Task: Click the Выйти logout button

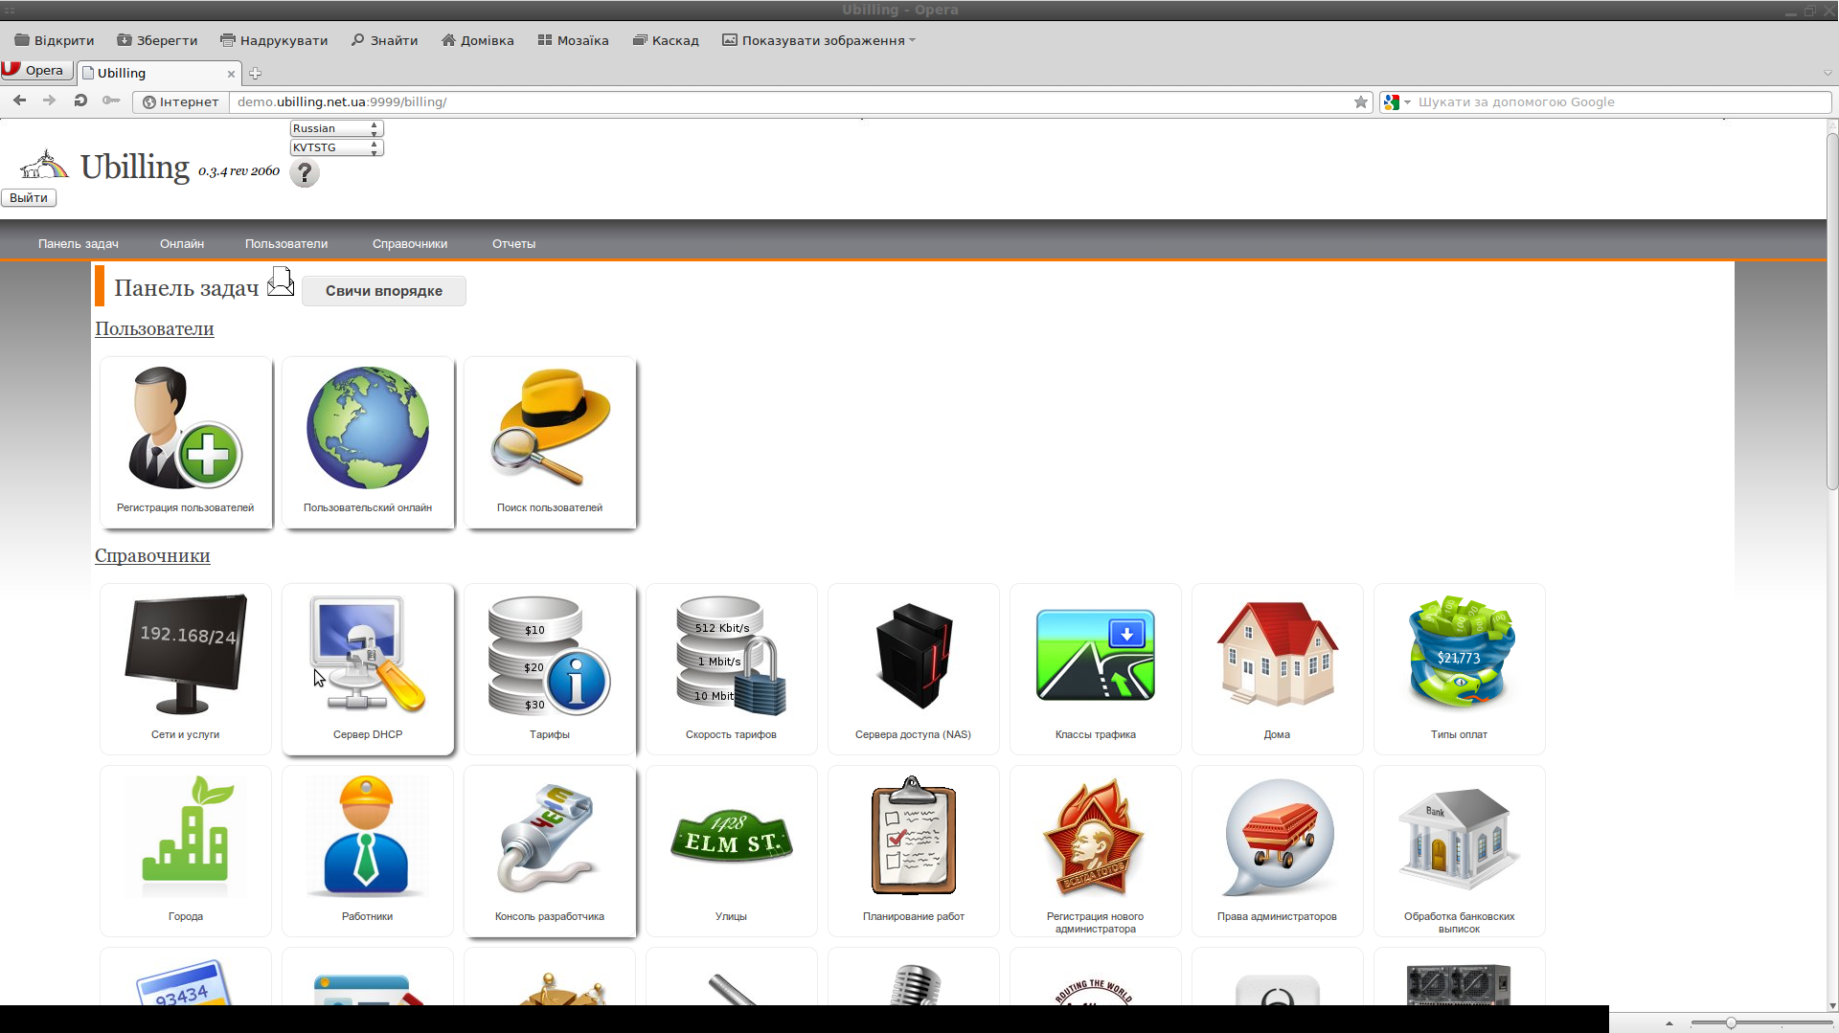Action: click(29, 198)
